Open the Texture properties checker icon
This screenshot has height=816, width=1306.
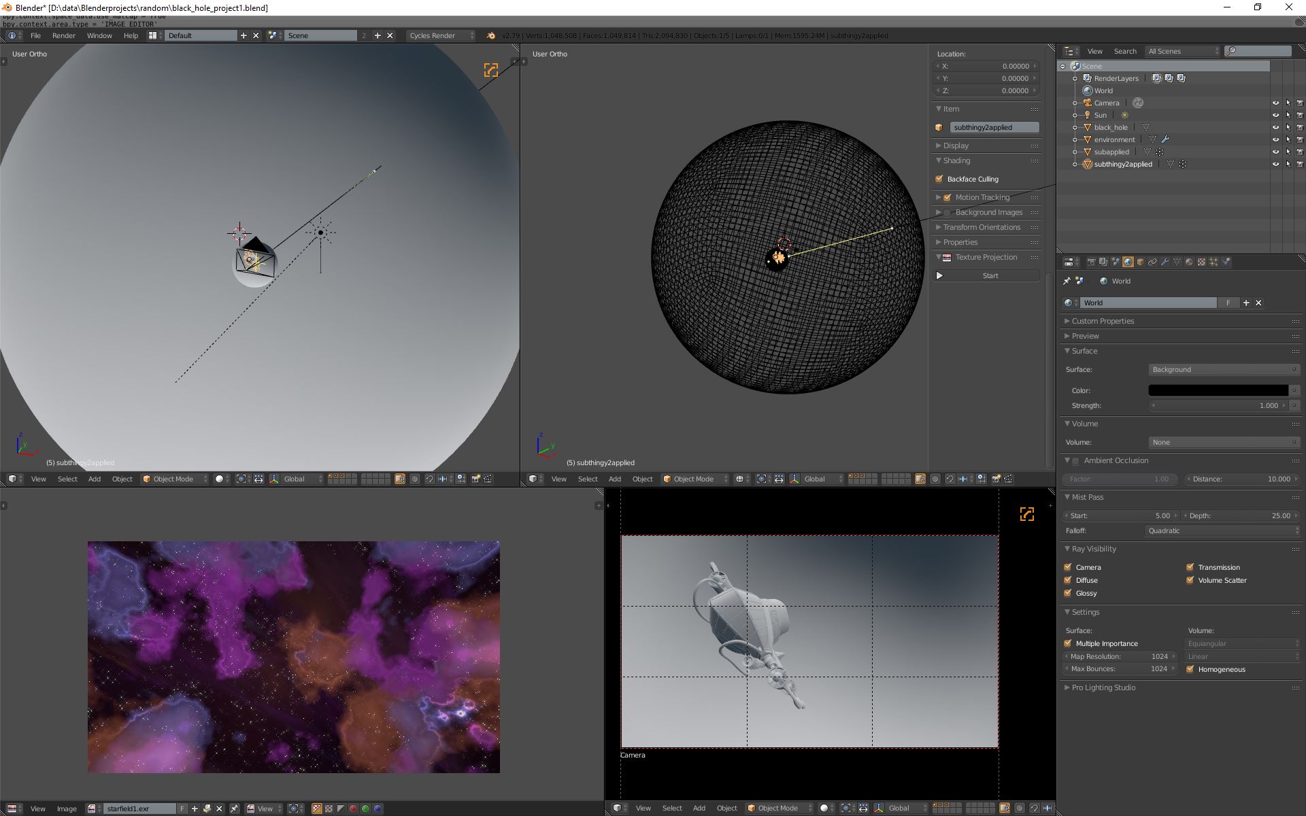point(1201,262)
